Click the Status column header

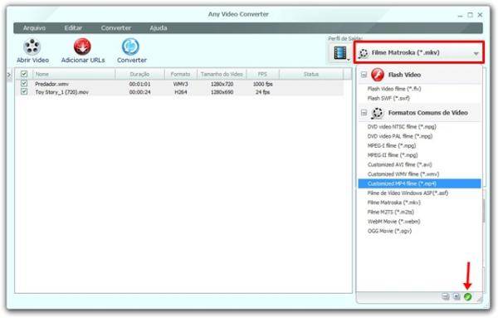[x=311, y=75]
